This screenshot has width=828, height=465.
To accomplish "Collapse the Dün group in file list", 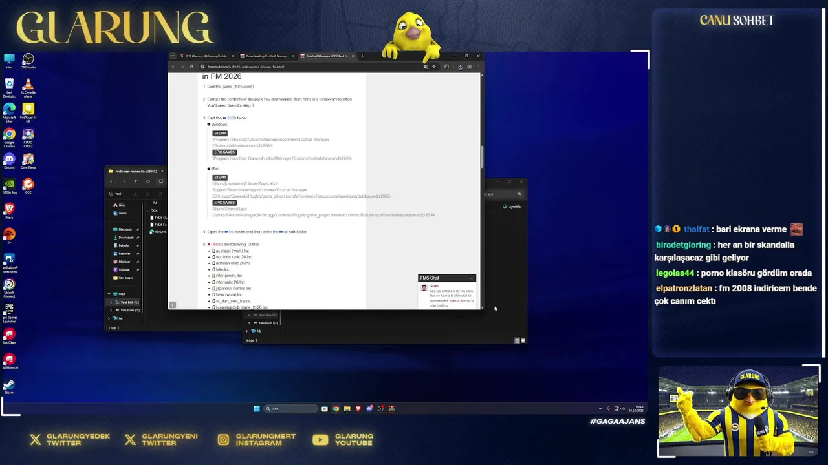I will point(147,211).
